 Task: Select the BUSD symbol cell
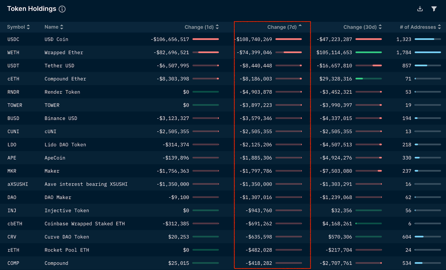coord(13,118)
